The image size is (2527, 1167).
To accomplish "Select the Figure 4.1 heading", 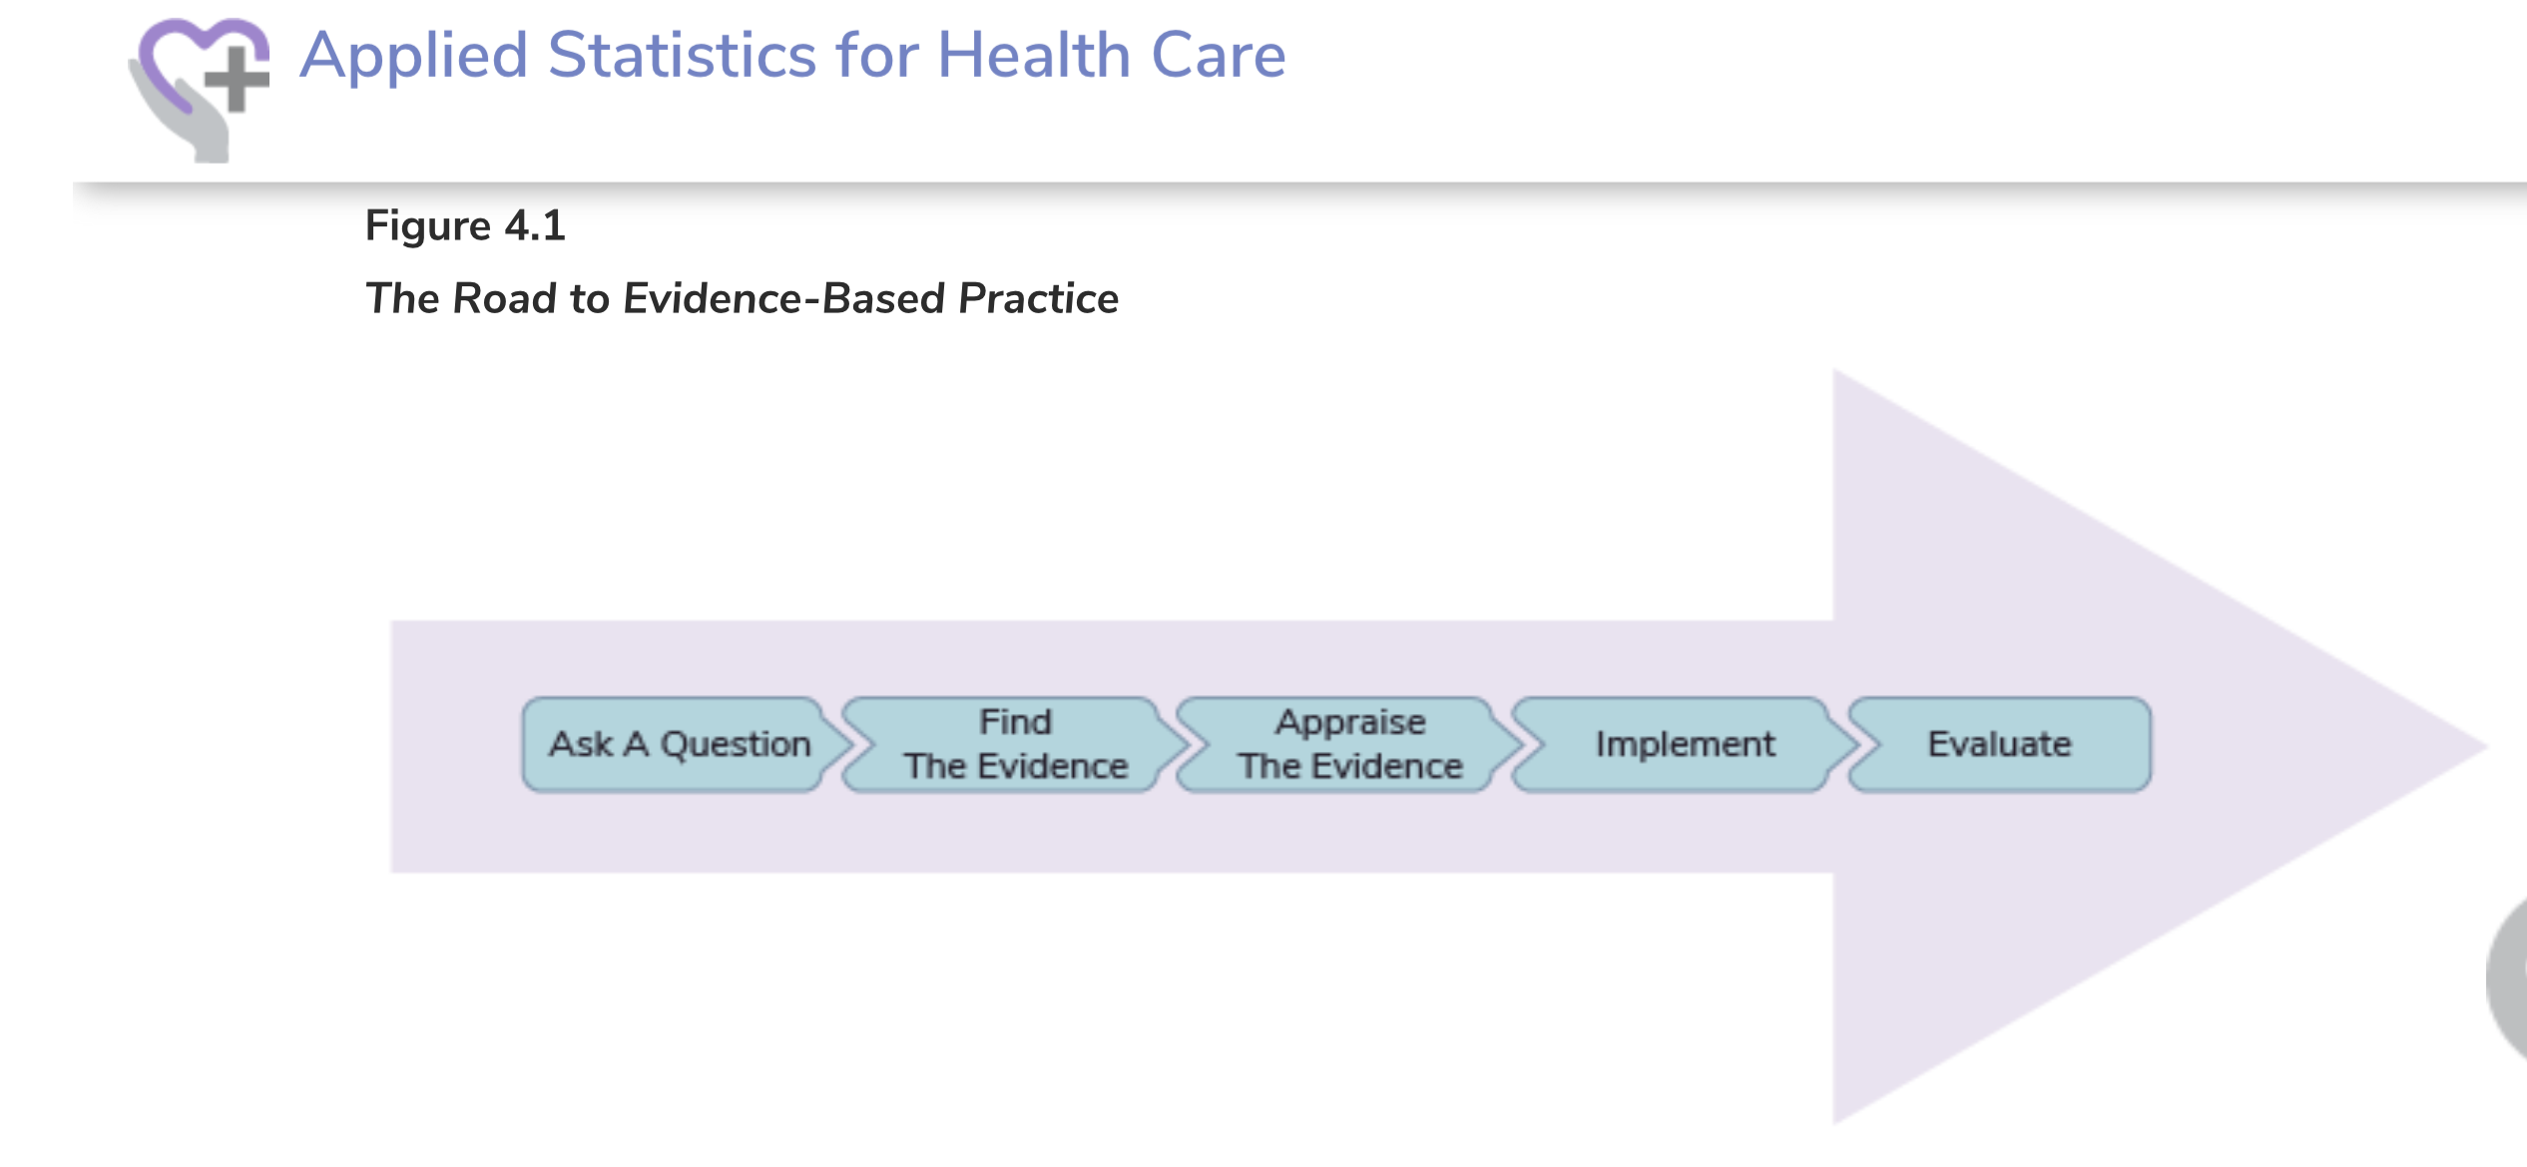I will tap(465, 225).
